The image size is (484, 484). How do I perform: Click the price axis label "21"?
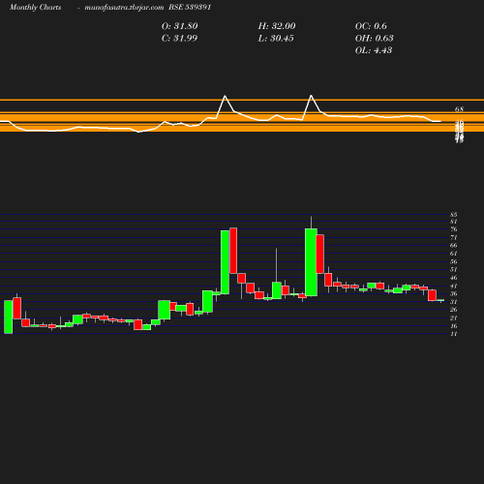coord(454,318)
